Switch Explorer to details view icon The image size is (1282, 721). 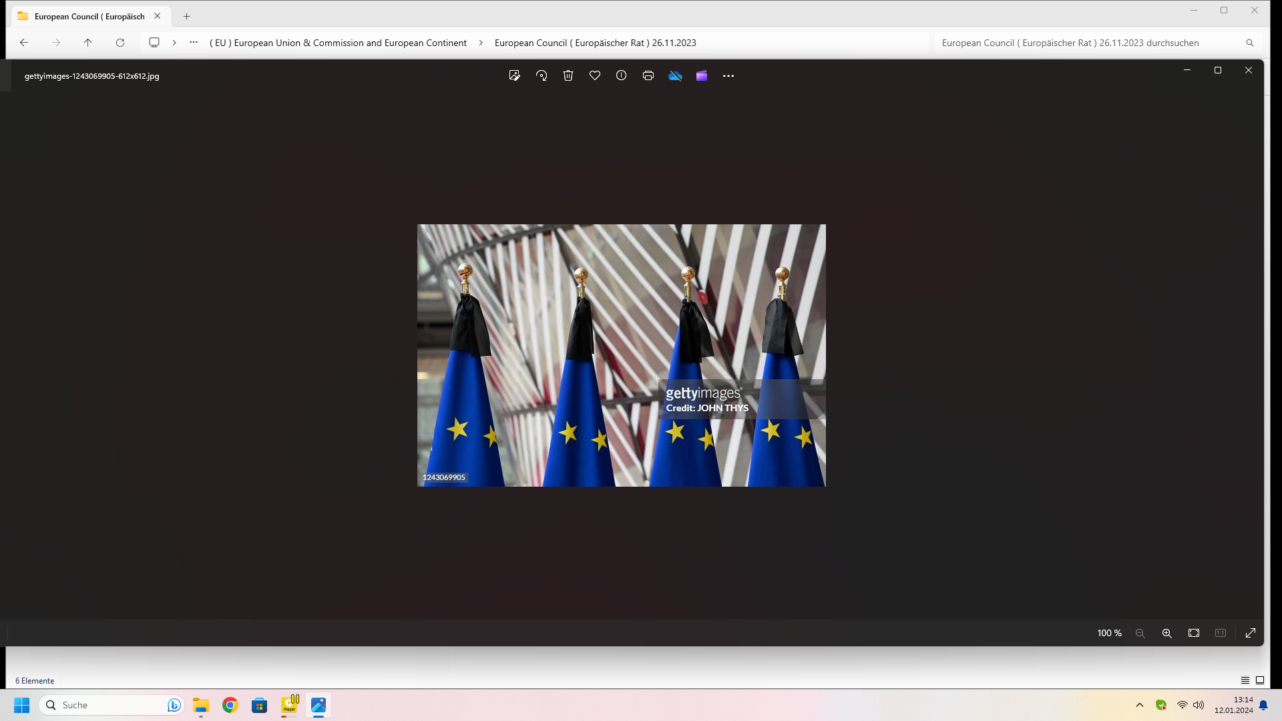(1245, 680)
